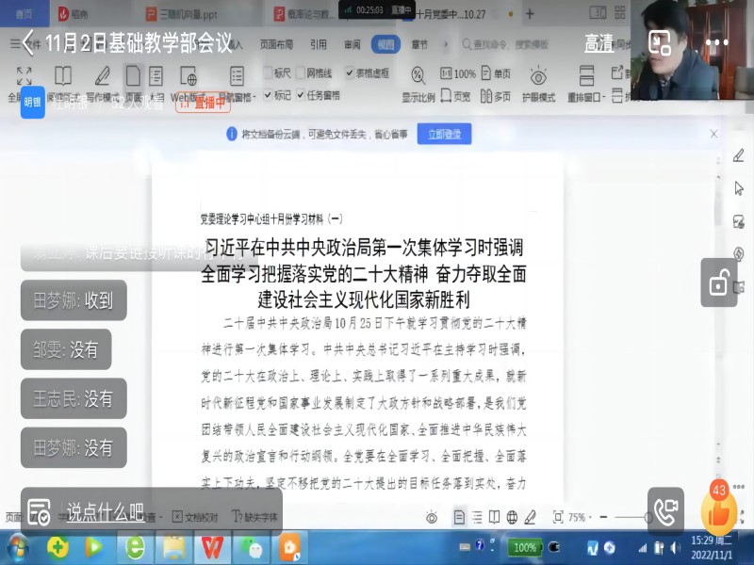754x565 pixels.
Task: Click the zoom out minus button
Action: click(603, 517)
